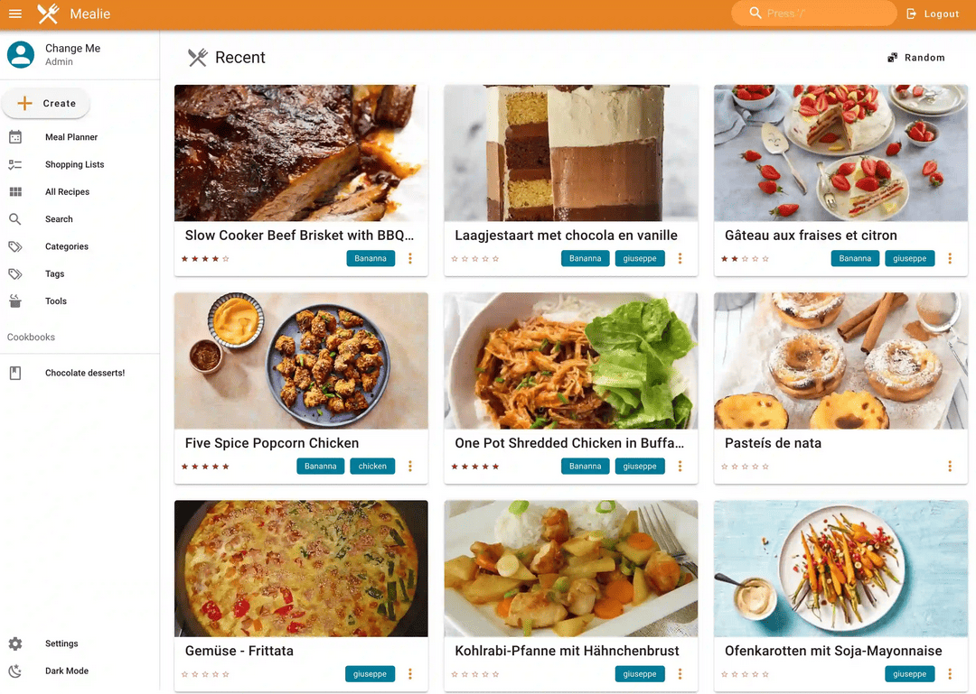Select the Shopping Lists checklist icon

point(15,164)
